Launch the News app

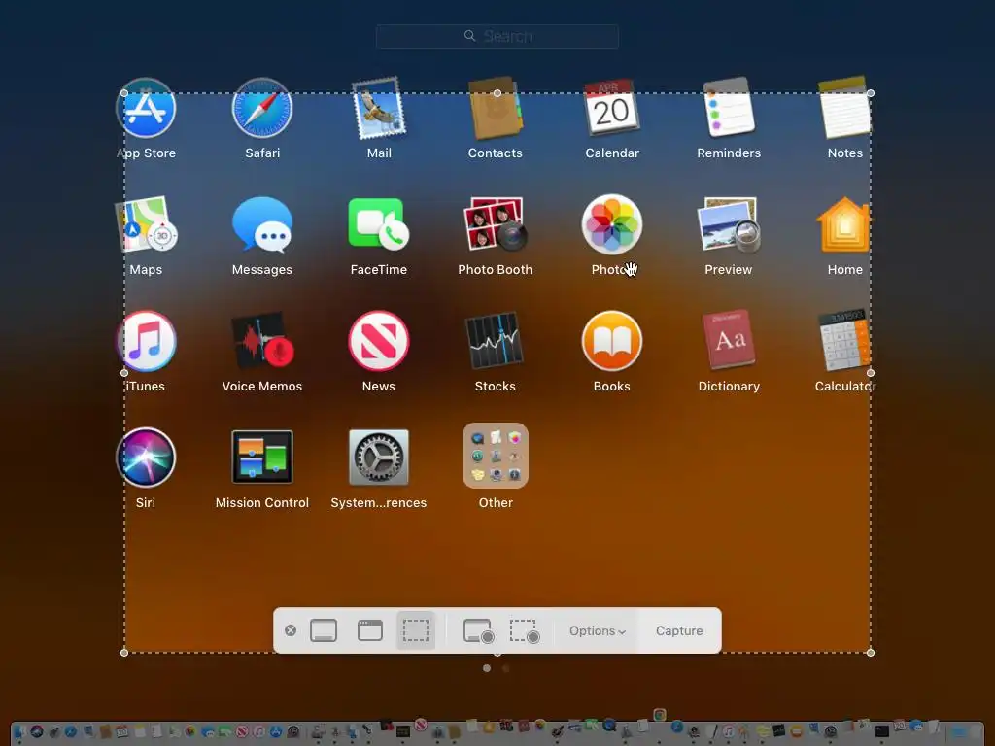tap(379, 341)
